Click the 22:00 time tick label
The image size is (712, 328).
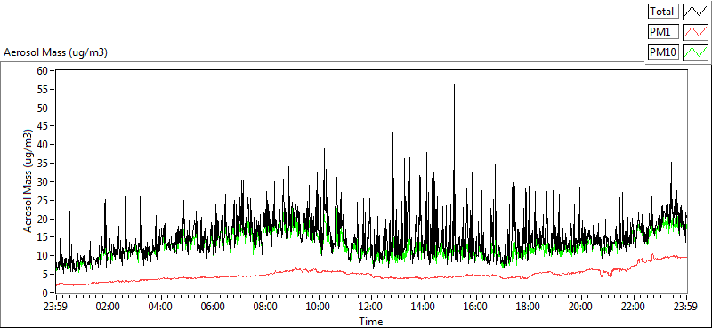pyautogui.click(x=634, y=307)
